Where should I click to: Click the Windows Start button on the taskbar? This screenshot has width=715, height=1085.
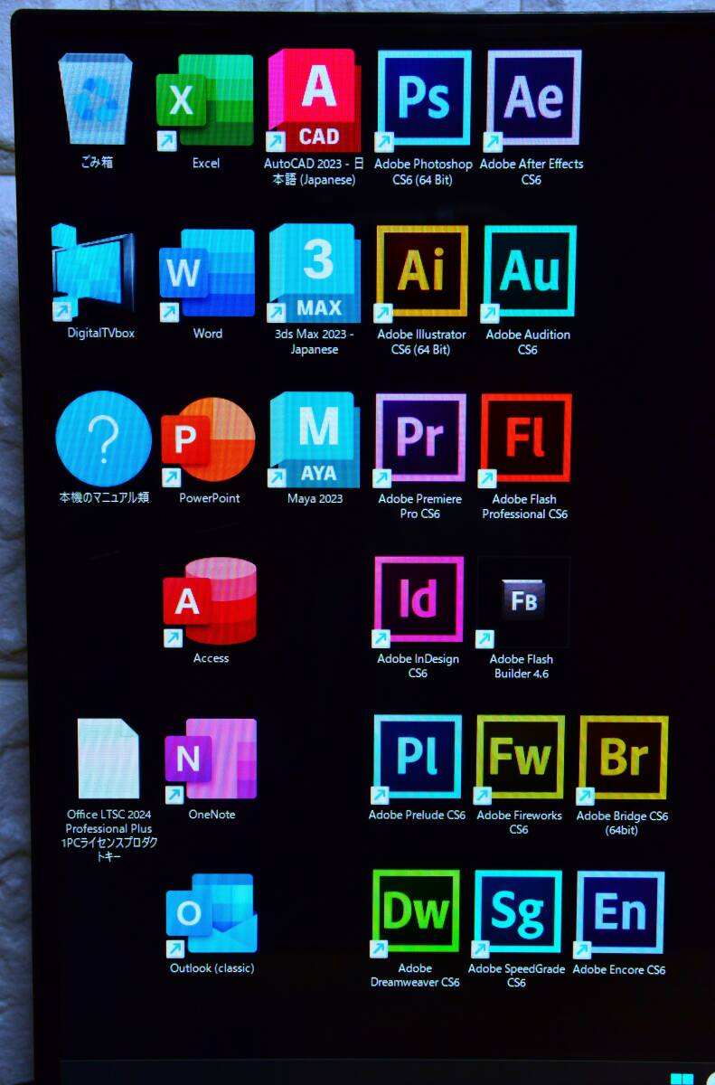pyautogui.click(x=682, y=1079)
